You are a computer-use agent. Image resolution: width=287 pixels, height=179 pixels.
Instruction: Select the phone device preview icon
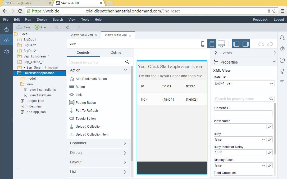[203, 44]
